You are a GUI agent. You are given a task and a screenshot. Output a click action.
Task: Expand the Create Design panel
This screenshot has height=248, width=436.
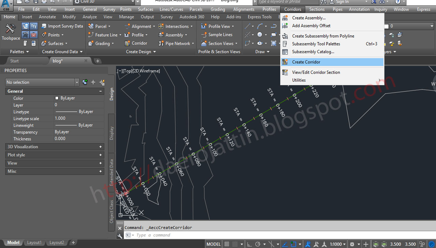[x=141, y=51]
